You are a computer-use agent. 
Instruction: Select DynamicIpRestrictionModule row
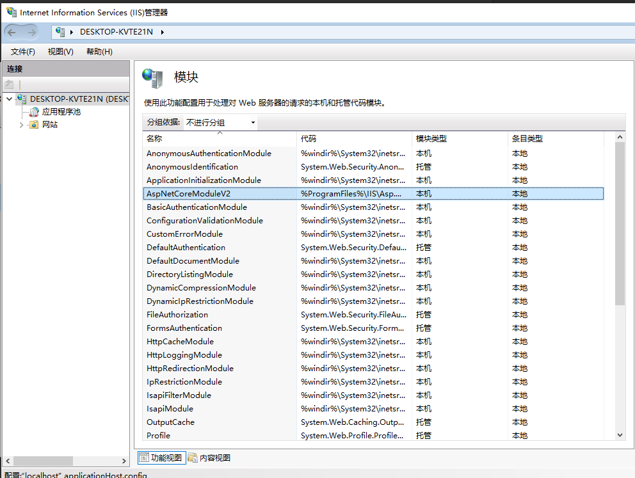pyautogui.click(x=373, y=301)
